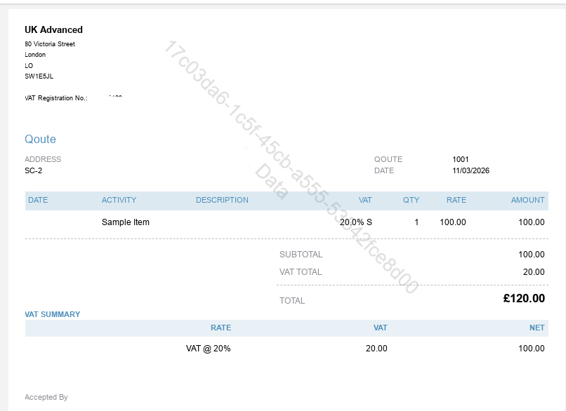The width and height of the screenshot is (566, 411).
Task: Select the VAT @ 20% summary row
Action: (x=208, y=349)
